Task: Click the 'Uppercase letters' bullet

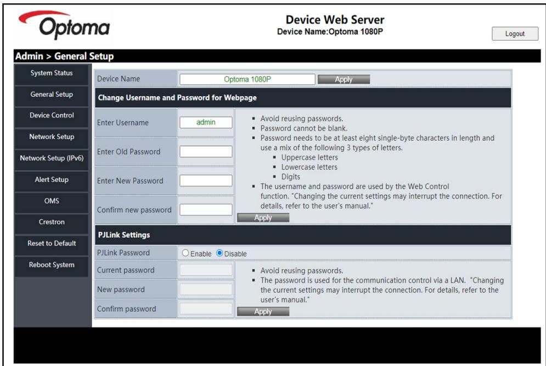Action: pyautogui.click(x=309, y=157)
